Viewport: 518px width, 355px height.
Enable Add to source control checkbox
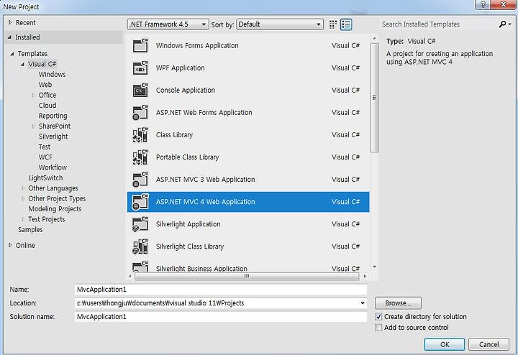pos(378,328)
